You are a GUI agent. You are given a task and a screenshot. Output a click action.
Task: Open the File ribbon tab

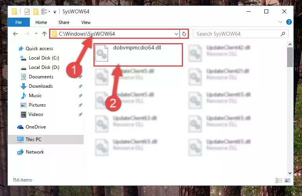19,22
